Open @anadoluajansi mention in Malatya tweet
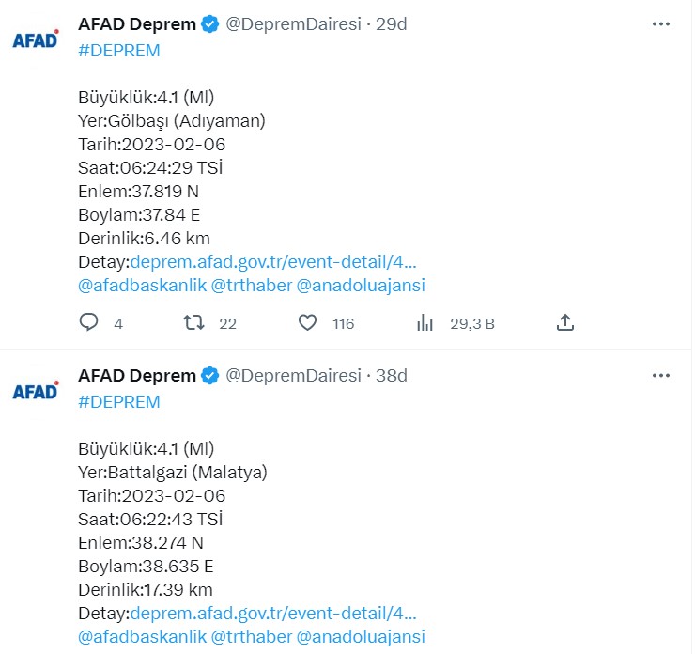695x654 pixels. (x=361, y=637)
